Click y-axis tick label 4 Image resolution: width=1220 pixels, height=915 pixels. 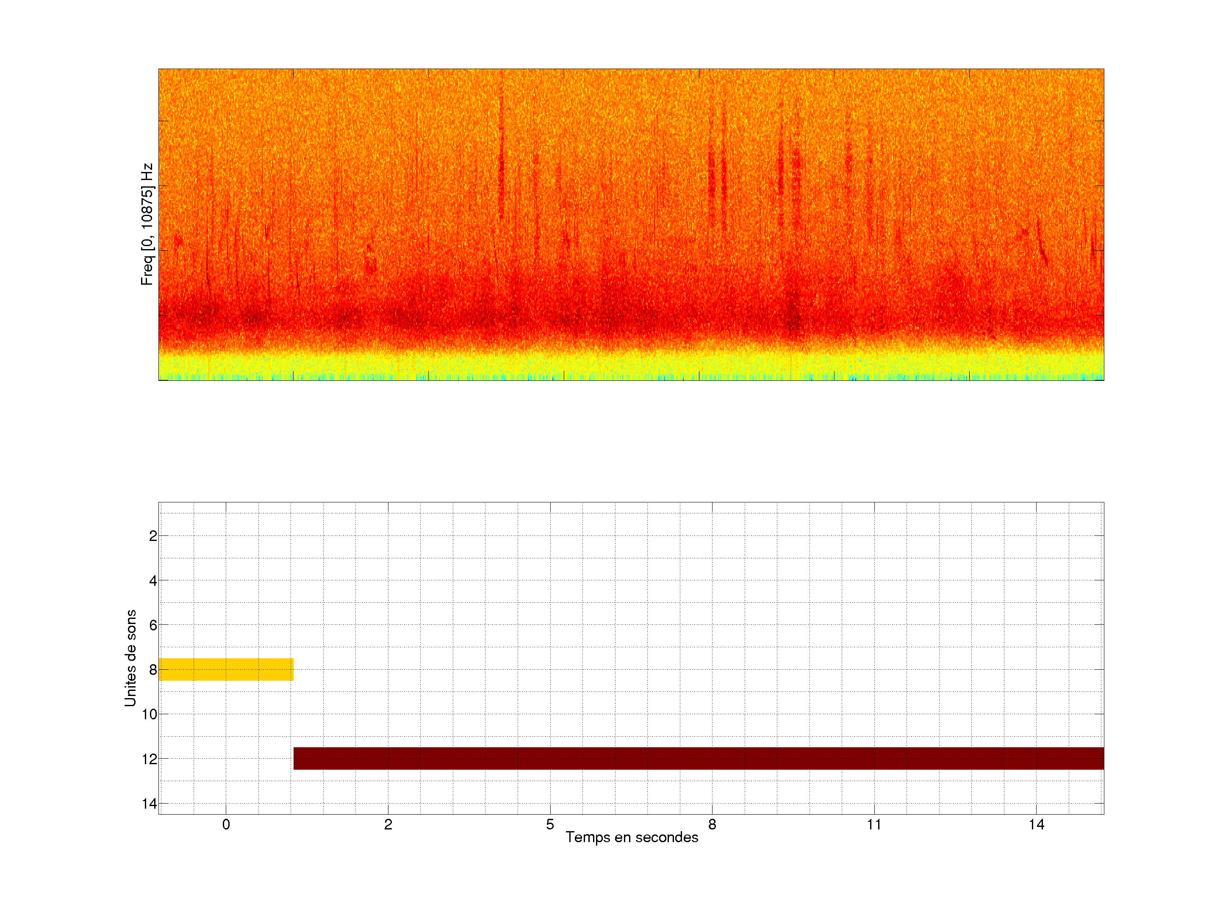click(x=153, y=581)
